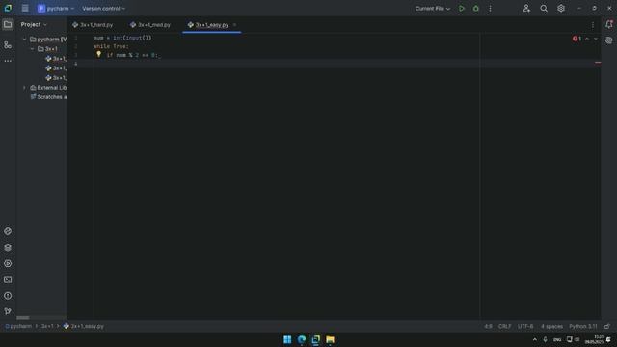
Task: Click 3x+1 breadcrumb in status bar
Action: coord(47,326)
